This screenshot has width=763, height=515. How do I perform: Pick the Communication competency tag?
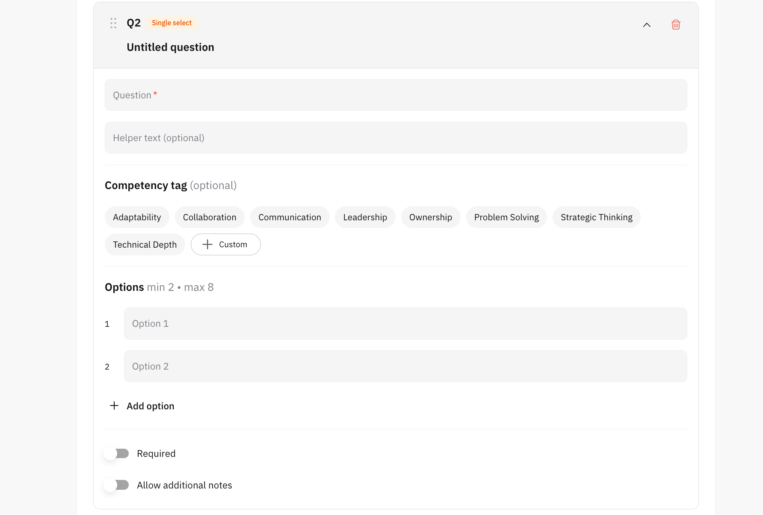point(290,217)
